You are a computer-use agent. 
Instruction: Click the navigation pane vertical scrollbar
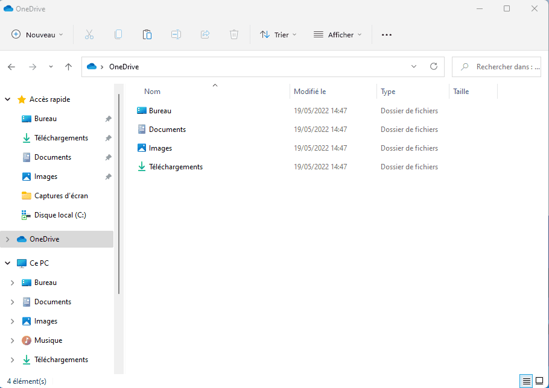point(119,193)
